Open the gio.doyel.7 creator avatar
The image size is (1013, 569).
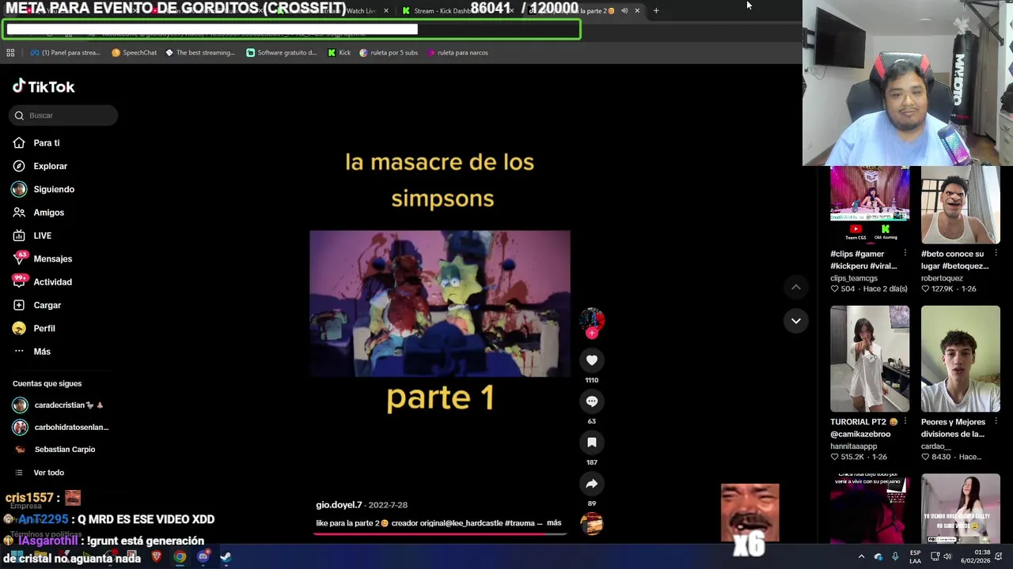[x=591, y=319]
